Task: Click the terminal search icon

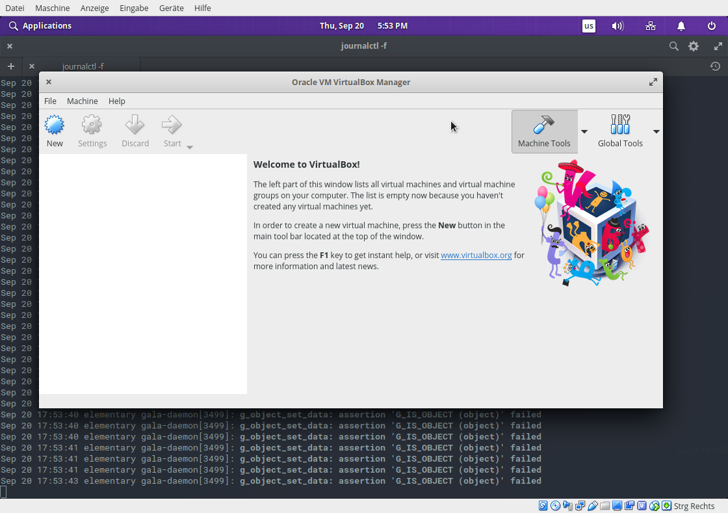Action: [673, 46]
